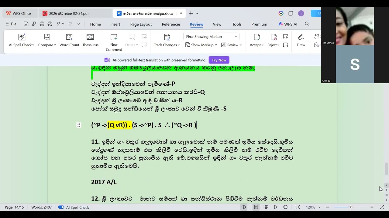
Task: Open the Tools ribbon tab
Action: (237, 24)
